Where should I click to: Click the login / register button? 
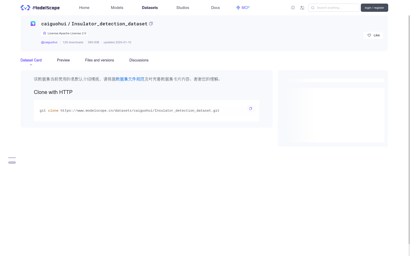[374, 8]
